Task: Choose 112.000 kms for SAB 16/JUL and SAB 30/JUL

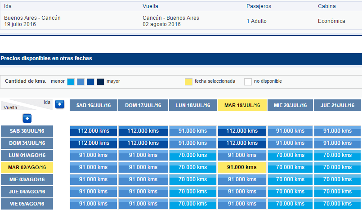Action: click(94, 131)
